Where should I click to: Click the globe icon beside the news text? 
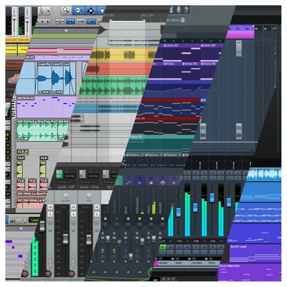(x=183, y=20)
